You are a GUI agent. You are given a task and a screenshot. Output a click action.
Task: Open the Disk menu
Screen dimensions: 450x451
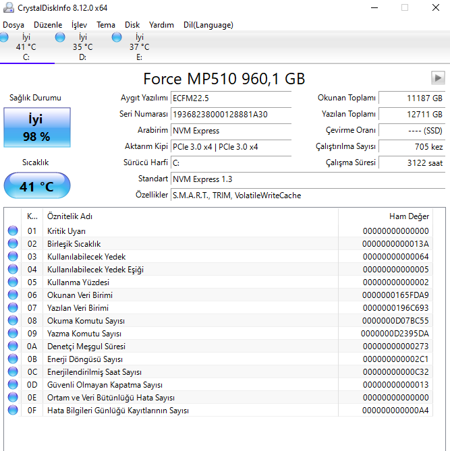tap(132, 25)
